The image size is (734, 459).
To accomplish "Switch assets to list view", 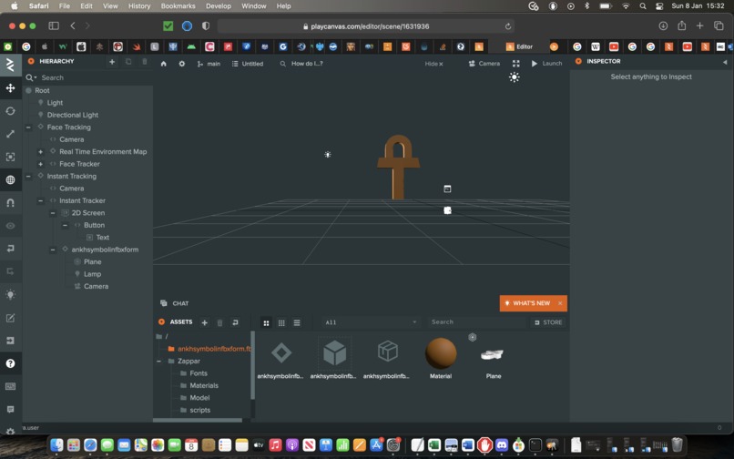I will 297,323.
